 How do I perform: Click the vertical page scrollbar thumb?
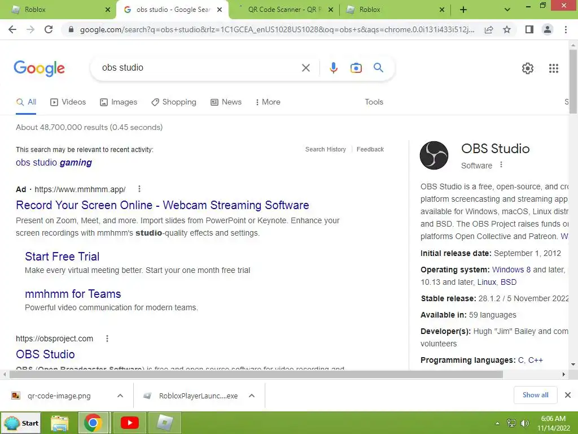click(x=573, y=81)
